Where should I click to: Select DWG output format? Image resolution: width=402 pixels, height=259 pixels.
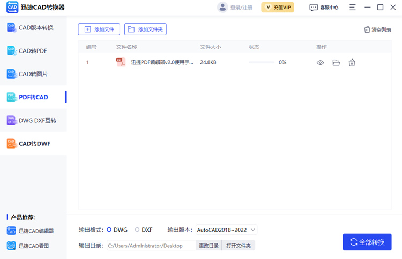pos(117,230)
